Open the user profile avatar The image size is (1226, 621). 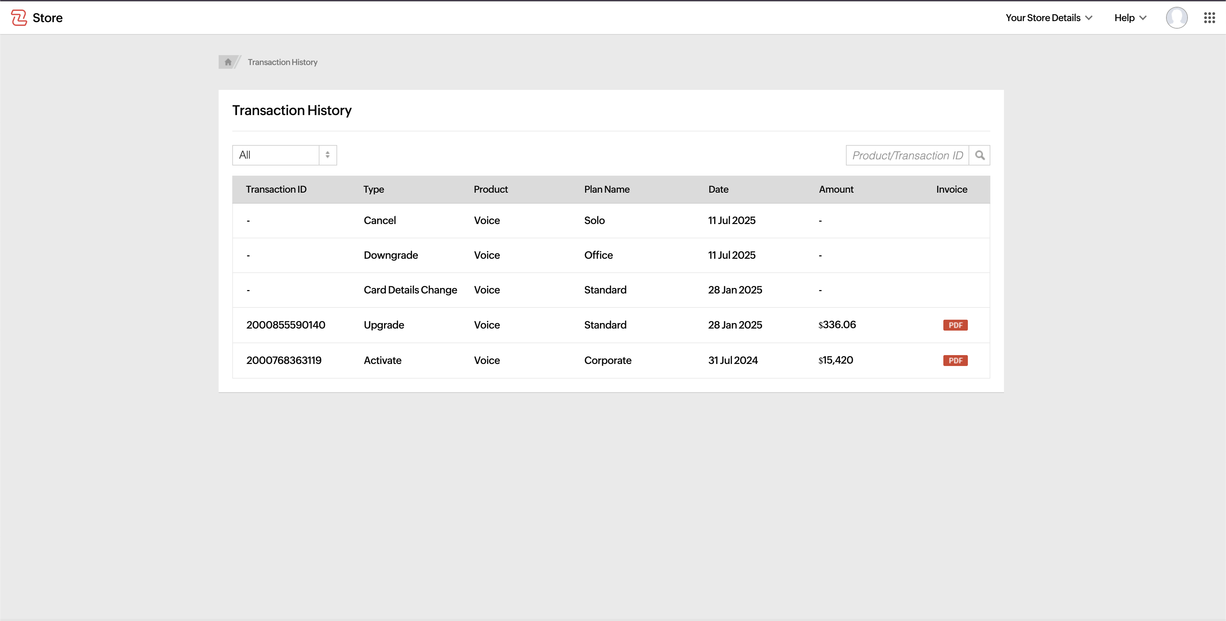[1176, 18]
